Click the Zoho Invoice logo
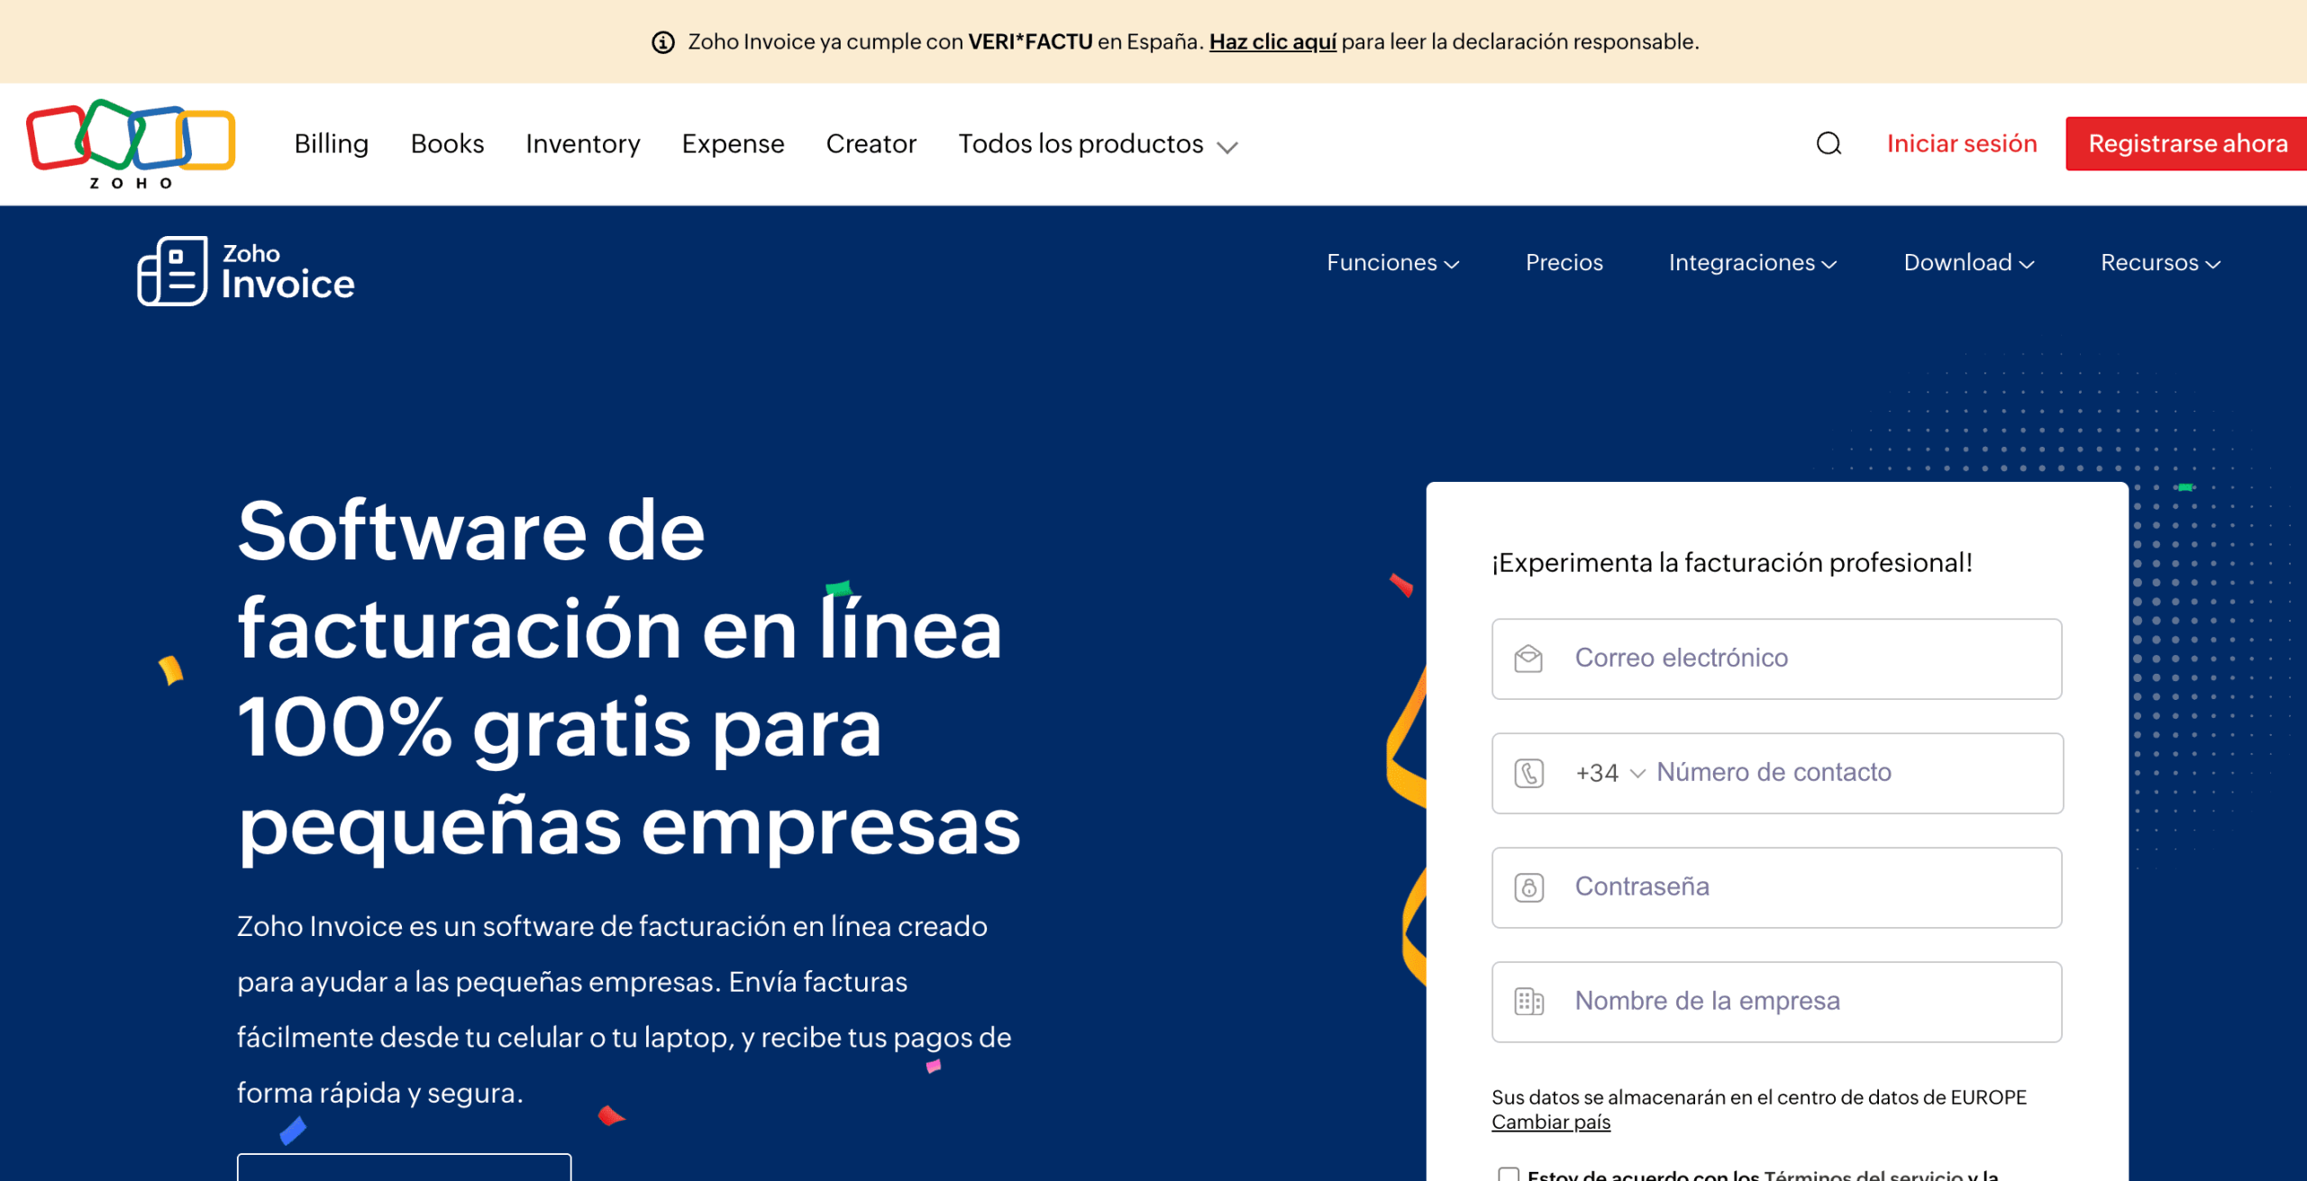Image resolution: width=2307 pixels, height=1181 pixels. 246,271
